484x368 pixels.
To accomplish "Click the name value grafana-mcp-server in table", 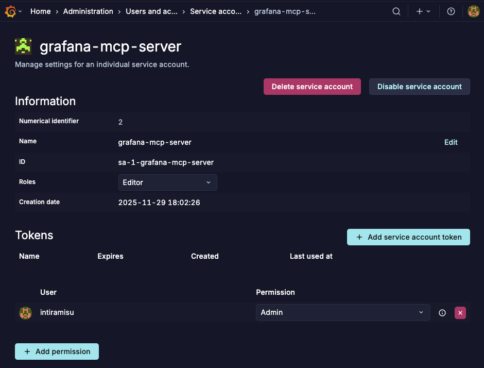I will pyautogui.click(x=154, y=142).
